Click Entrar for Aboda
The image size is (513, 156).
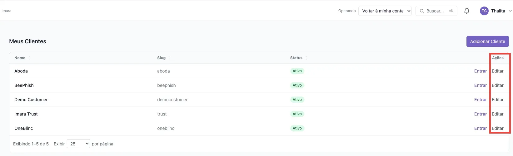click(481, 71)
